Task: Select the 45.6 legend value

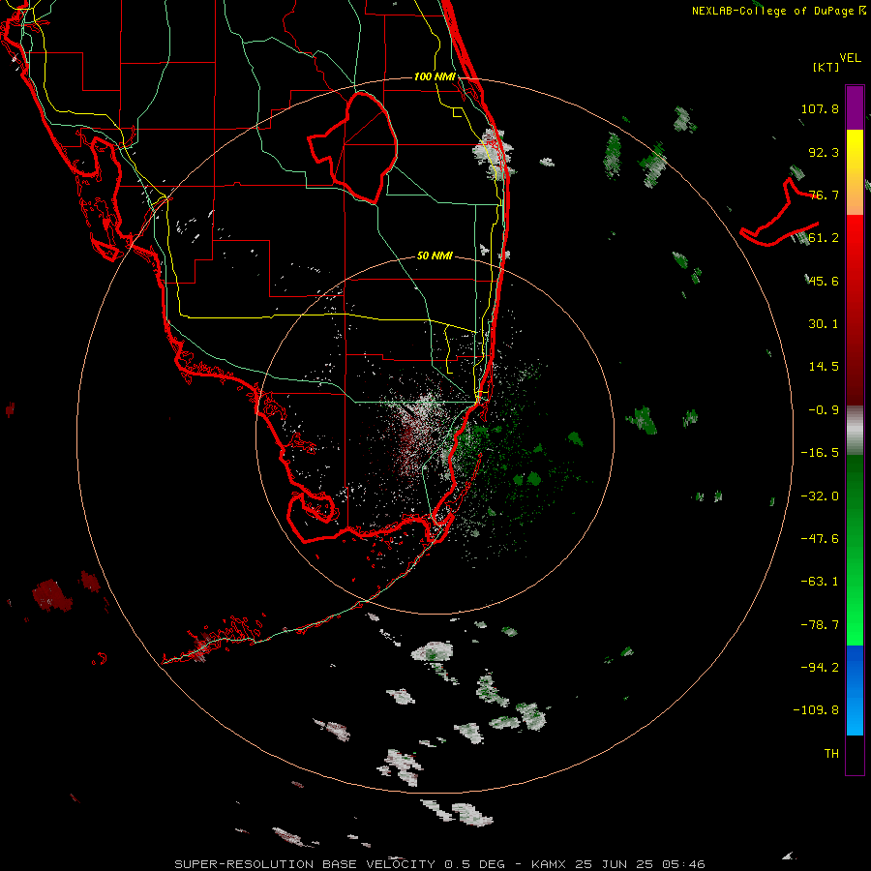Action: click(x=824, y=281)
